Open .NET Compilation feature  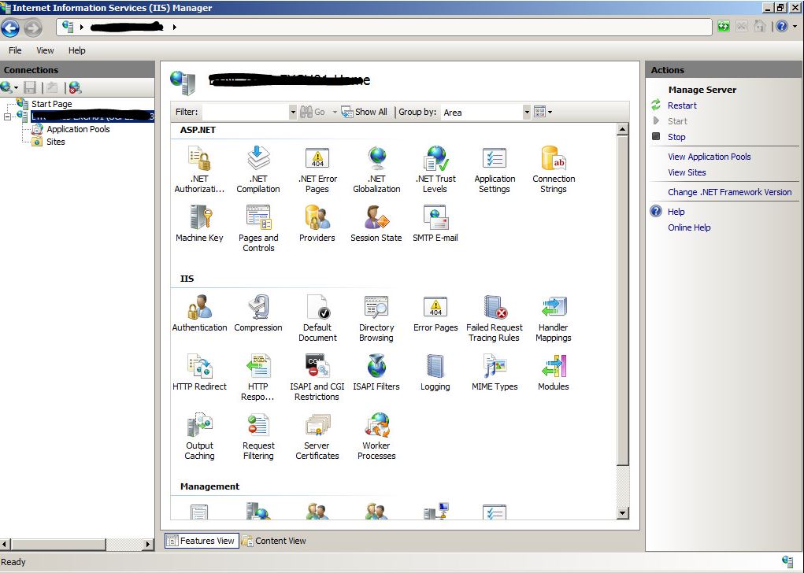[258, 169]
